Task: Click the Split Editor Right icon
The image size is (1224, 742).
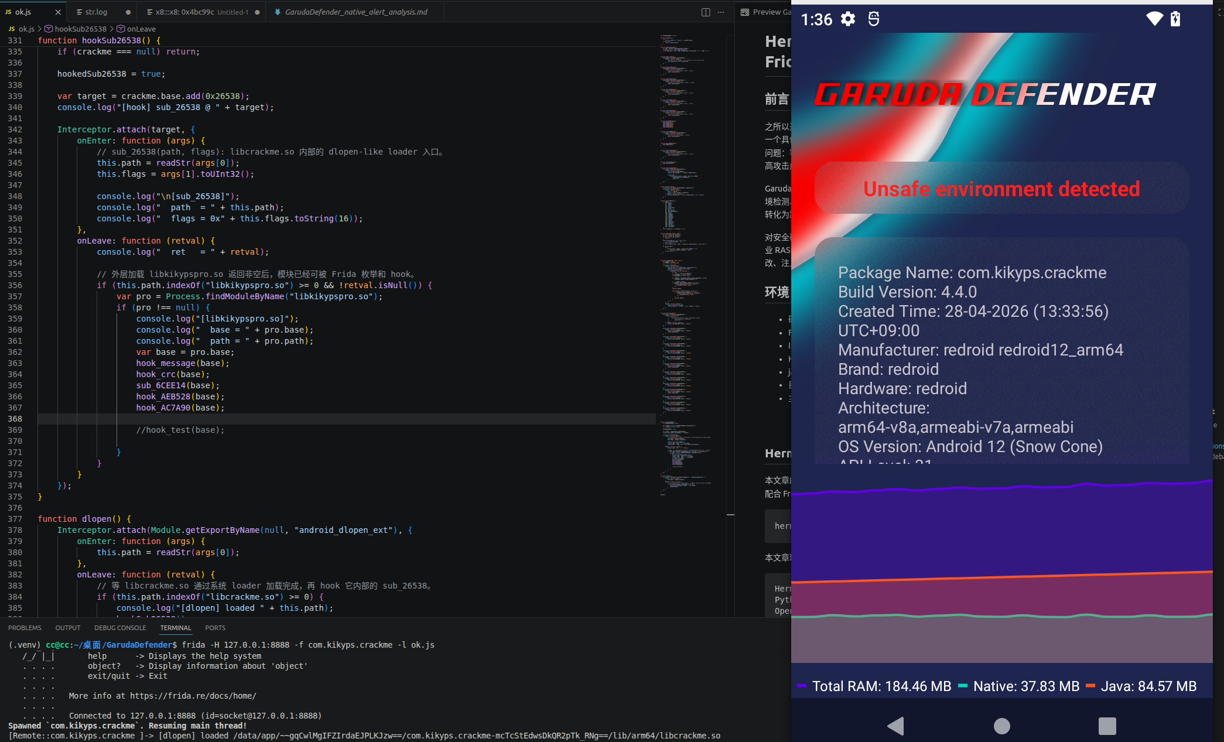Action: pos(706,12)
